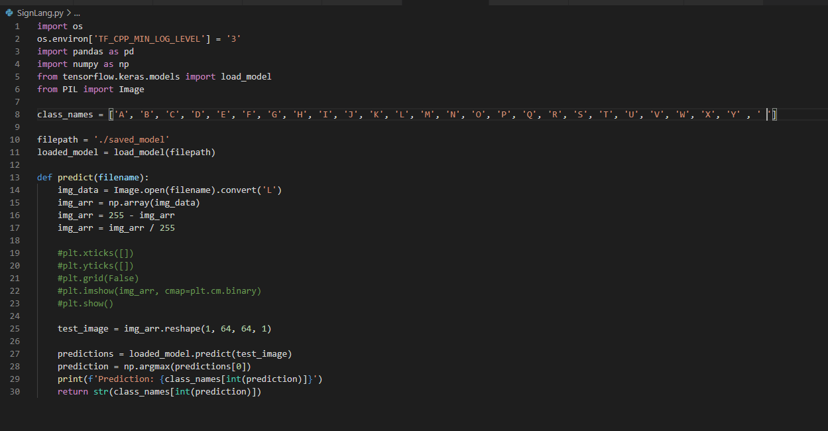Click the 'PIL' module name on line 6
The image size is (828, 431).
(x=70, y=90)
